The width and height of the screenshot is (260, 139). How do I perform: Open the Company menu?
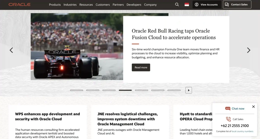(x=150, y=5)
